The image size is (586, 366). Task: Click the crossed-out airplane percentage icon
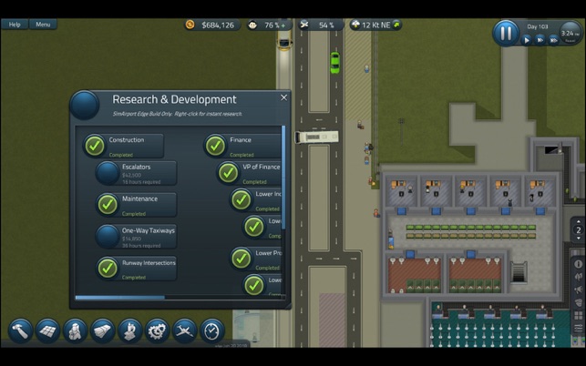tap(304, 25)
